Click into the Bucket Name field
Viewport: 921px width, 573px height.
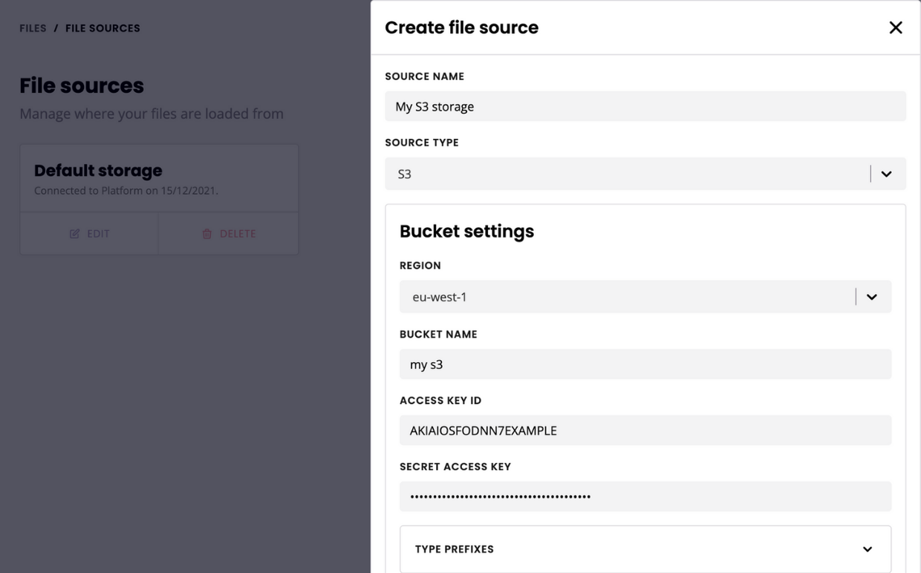pyautogui.click(x=645, y=364)
